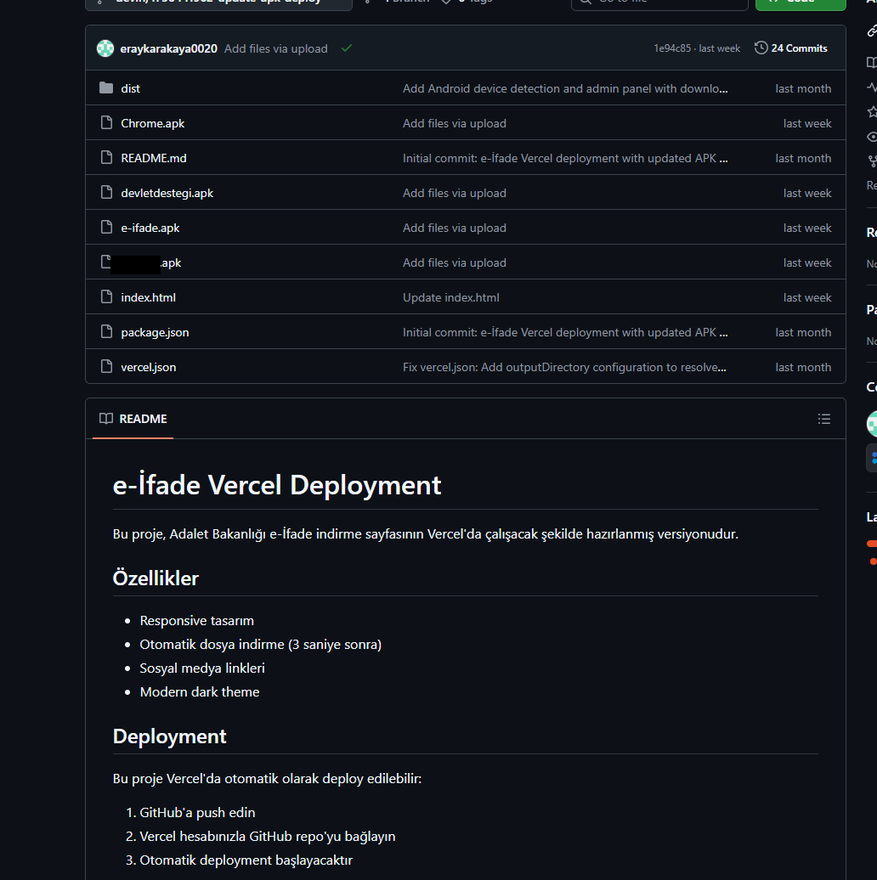Open the tags dropdown showing 0 tags

click(x=460, y=3)
